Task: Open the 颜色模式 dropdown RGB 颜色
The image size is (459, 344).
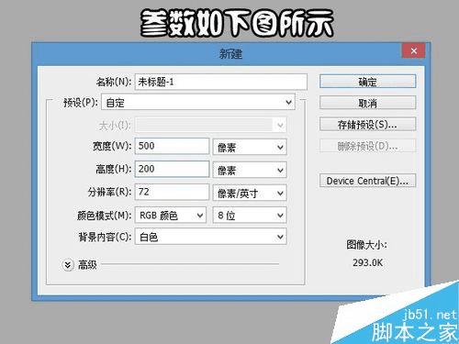Action: click(171, 216)
